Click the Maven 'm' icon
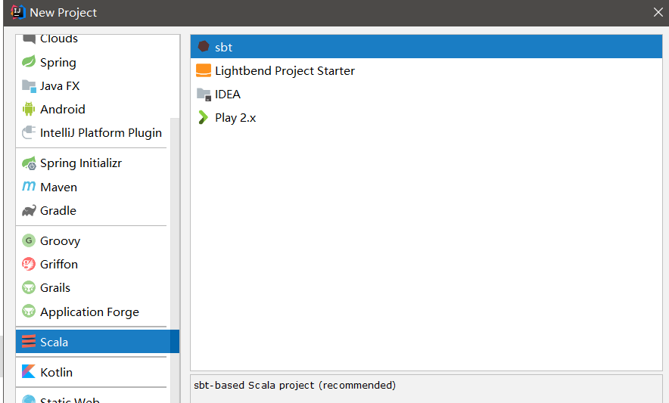 click(x=29, y=187)
